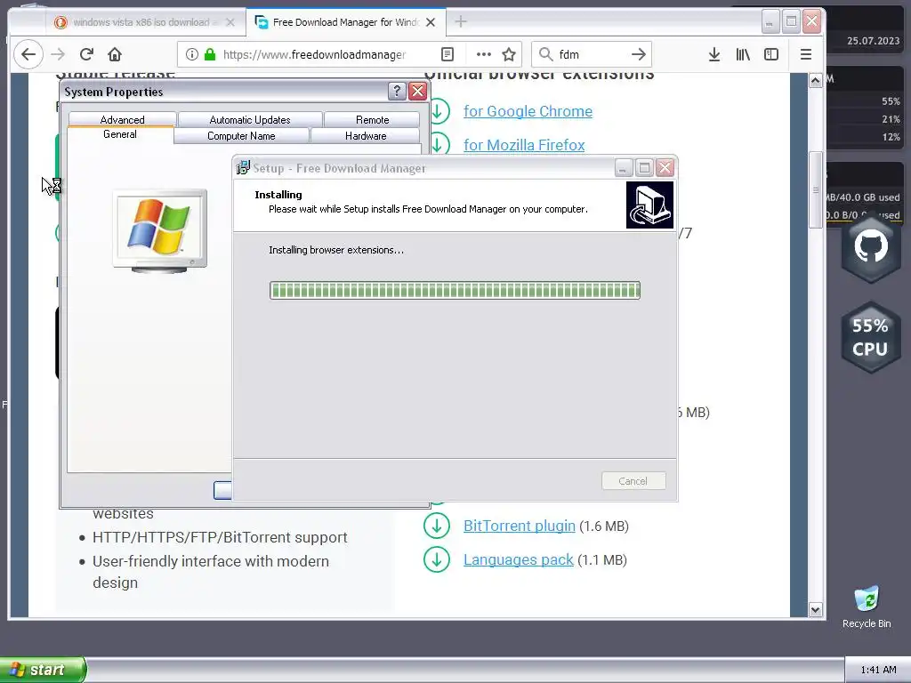Open Remote tab in System Properties
The width and height of the screenshot is (911, 683).
(372, 120)
